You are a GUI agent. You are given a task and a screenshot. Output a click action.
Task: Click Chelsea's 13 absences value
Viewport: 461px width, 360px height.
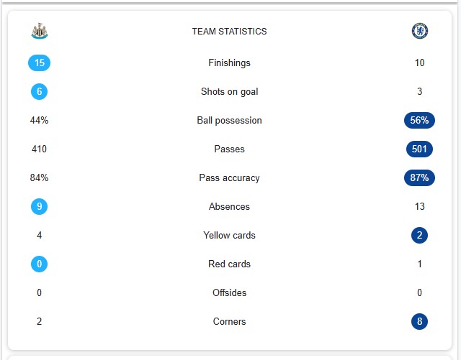click(419, 206)
